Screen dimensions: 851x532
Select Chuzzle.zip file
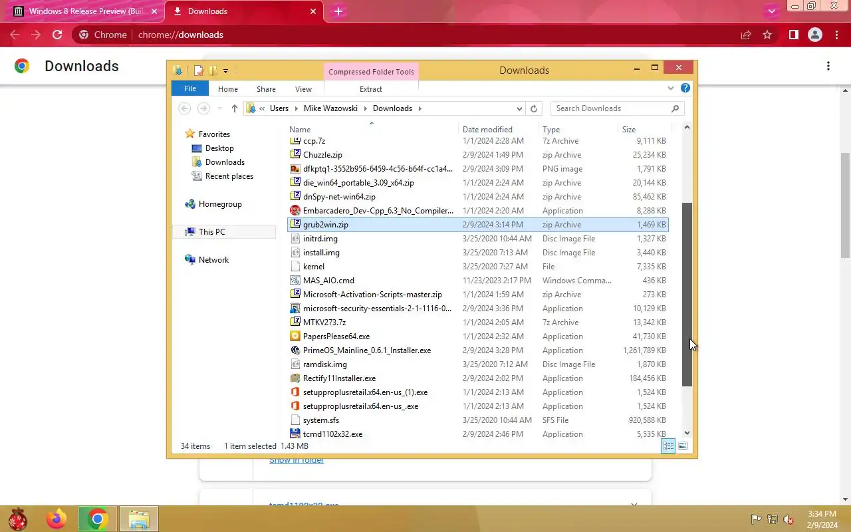pos(477,155)
